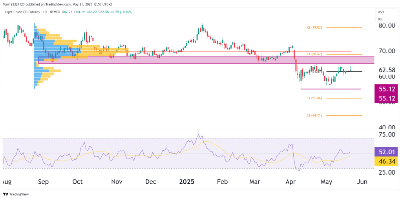402x199 pixels.
Task: Click the purple RSI value label 52.01
Action: 387,152
